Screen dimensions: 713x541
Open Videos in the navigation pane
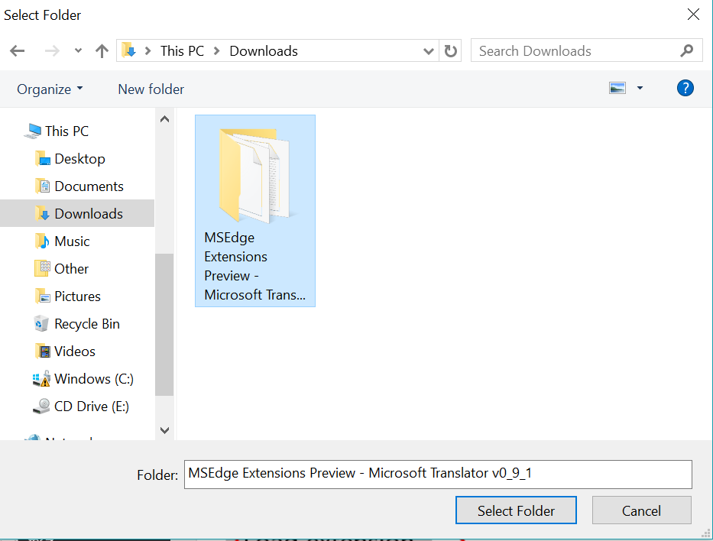(75, 351)
